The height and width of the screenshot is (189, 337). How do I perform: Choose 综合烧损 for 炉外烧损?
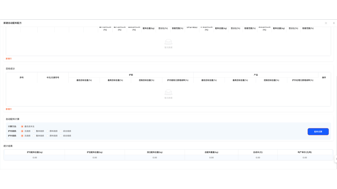[x=61, y=136]
